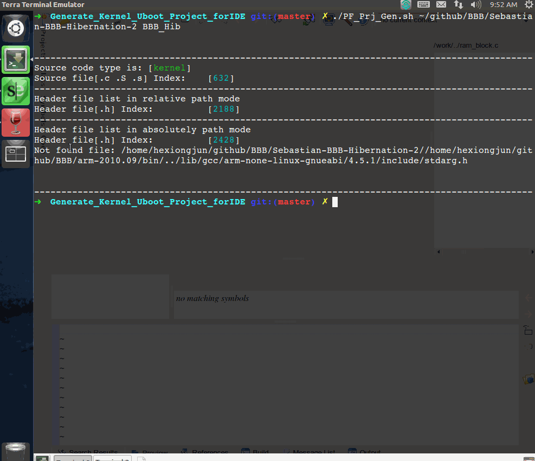Screen dimensions: 535x461
Task: Click the '/work/../ram_block.c' file label behind terminal
Action: pos(466,46)
